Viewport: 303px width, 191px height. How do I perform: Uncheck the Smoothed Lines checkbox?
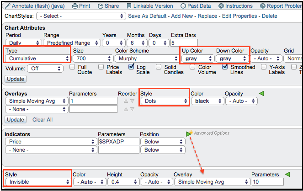coord(226,67)
